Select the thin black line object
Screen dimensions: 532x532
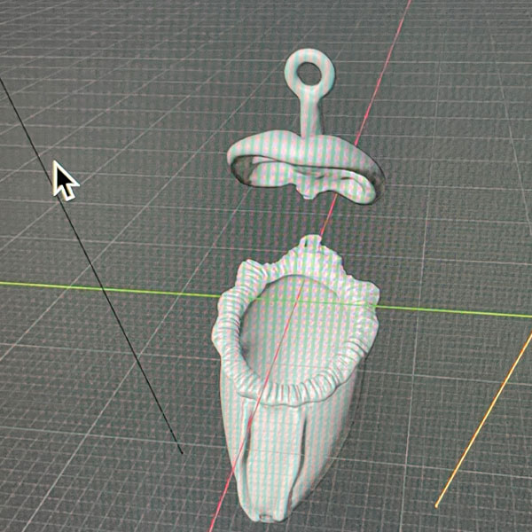click(91, 265)
